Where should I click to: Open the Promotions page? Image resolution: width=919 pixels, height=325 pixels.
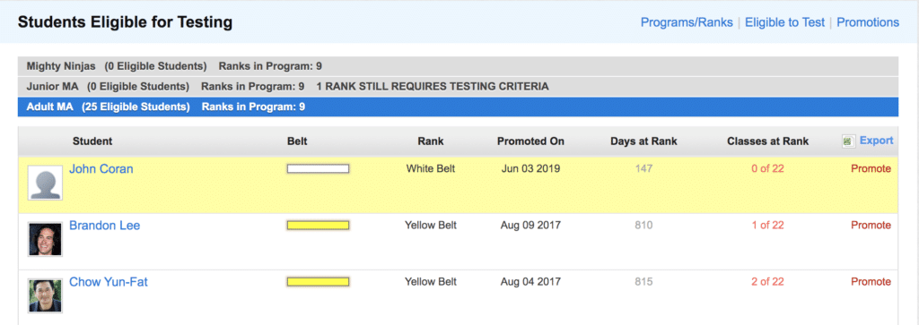[x=868, y=22]
